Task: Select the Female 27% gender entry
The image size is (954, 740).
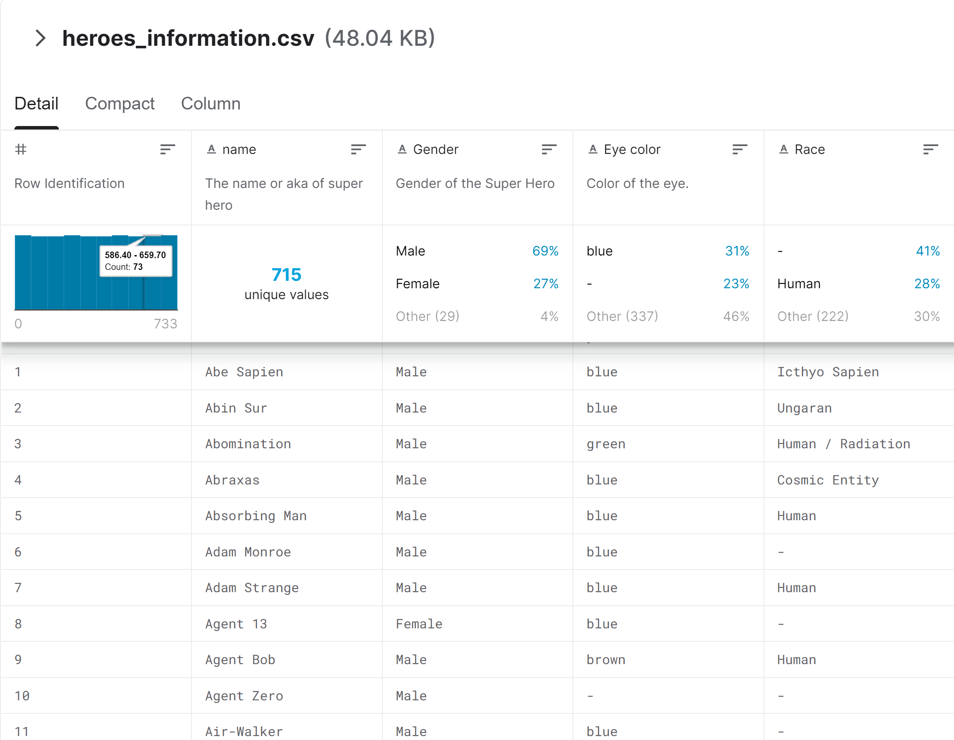Action: (477, 284)
